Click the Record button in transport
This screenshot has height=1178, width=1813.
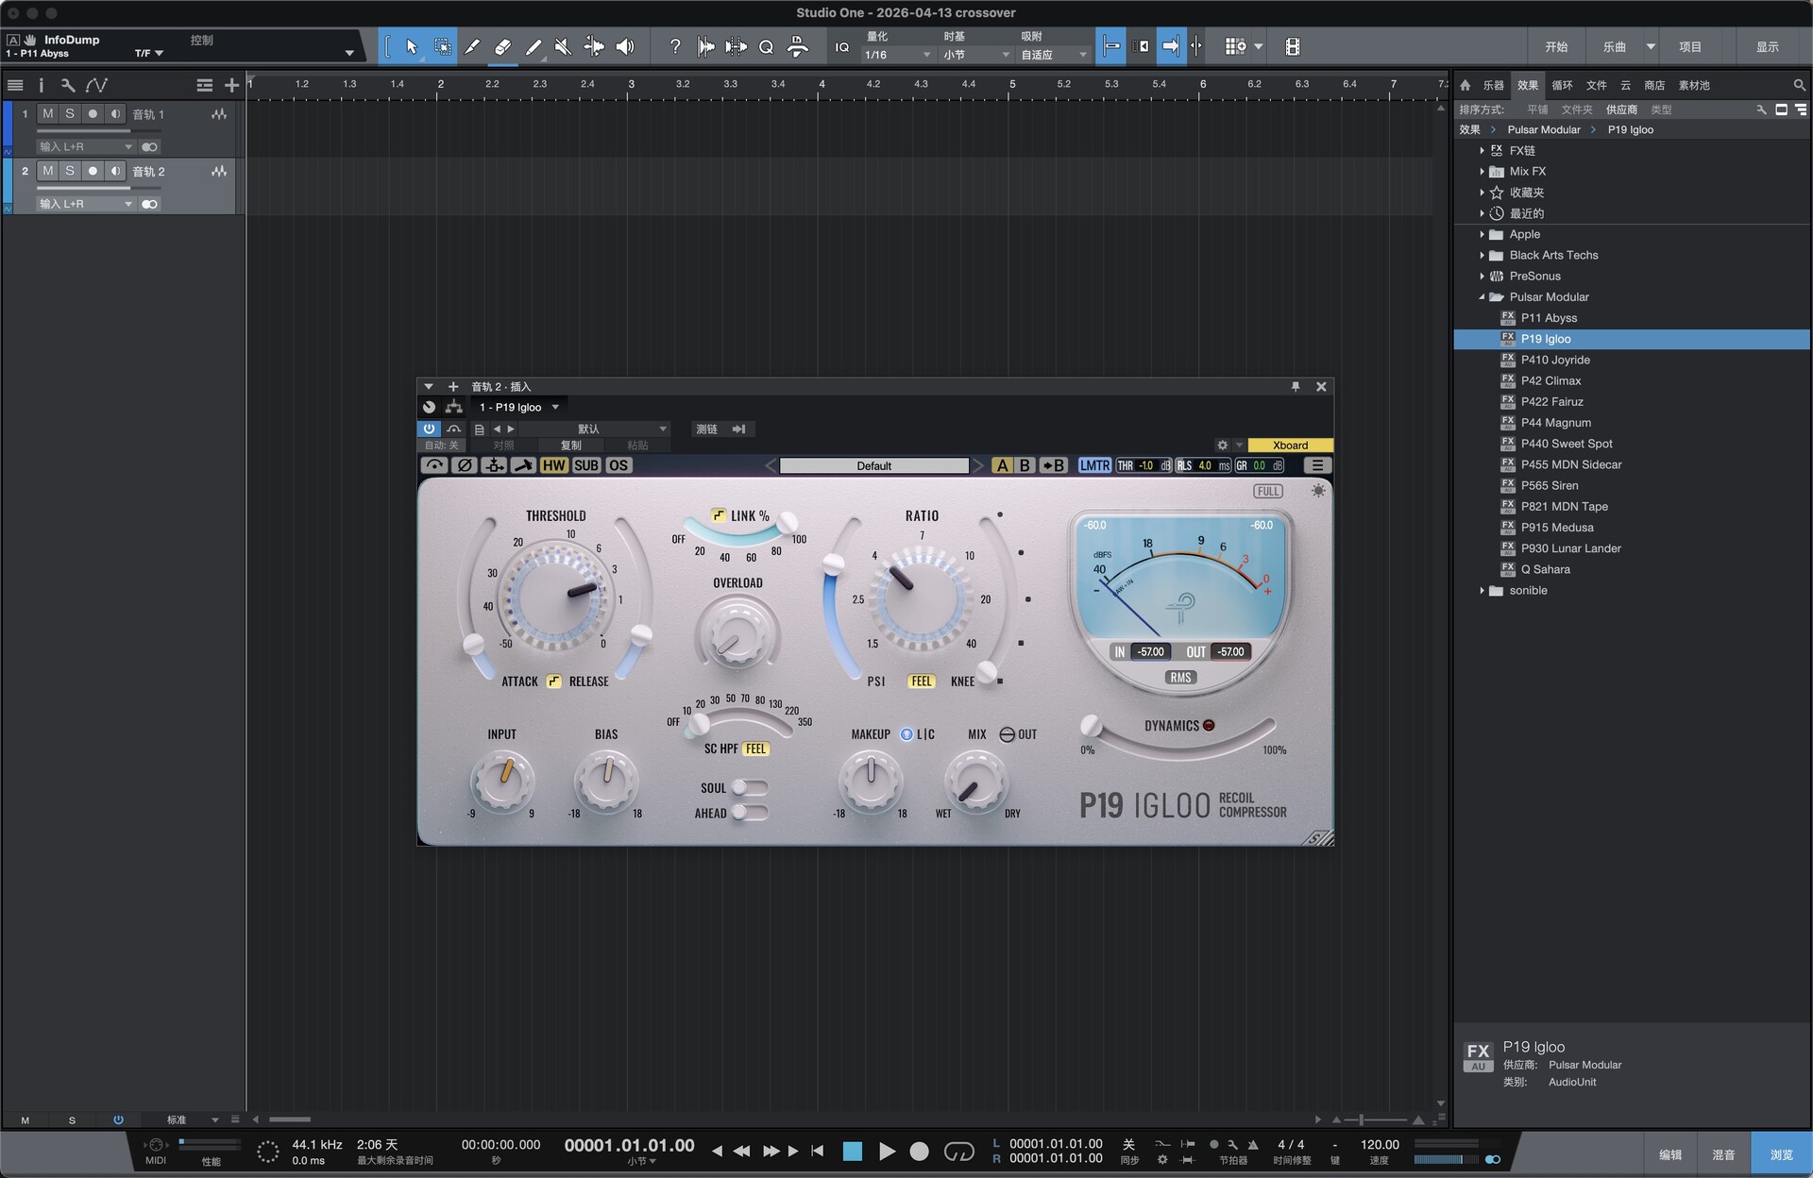(919, 1151)
